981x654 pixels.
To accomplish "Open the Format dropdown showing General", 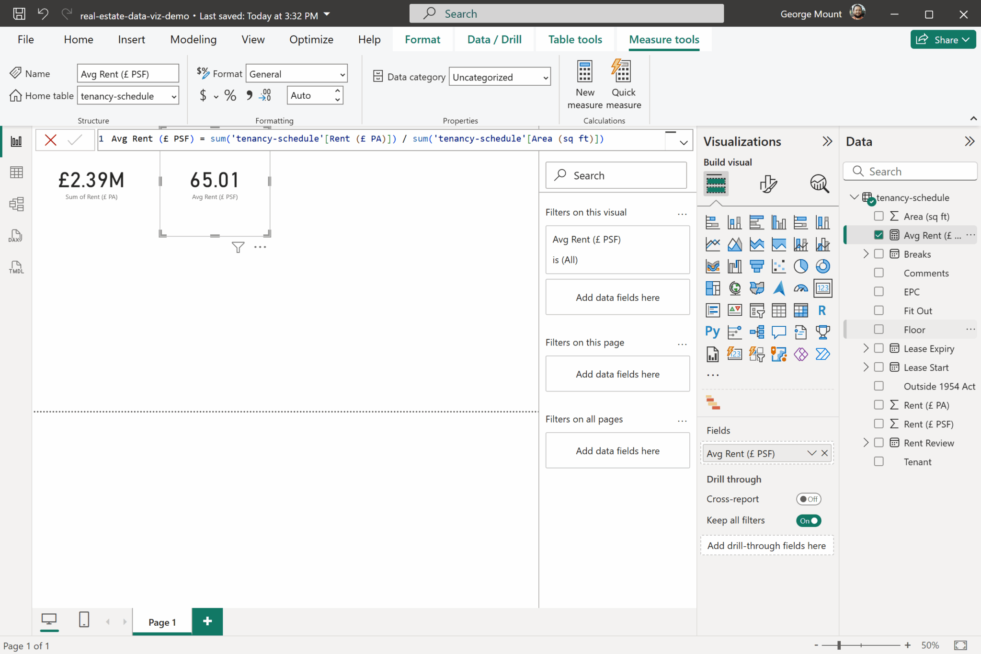I will [x=297, y=74].
